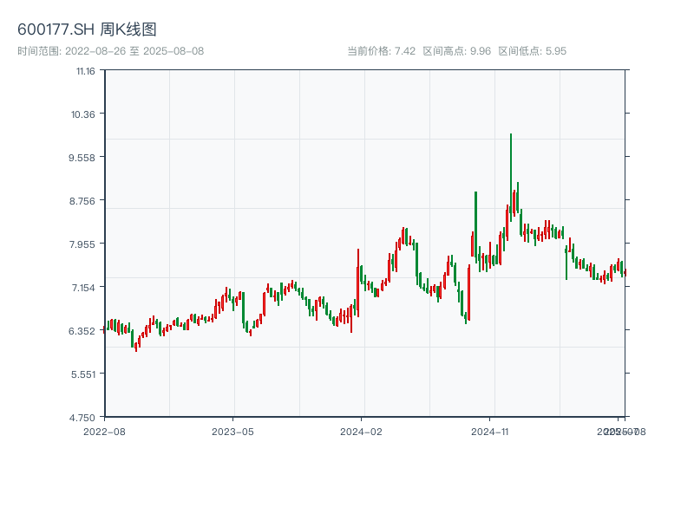
Task: Click the y-axis label 8.756
Action: [x=82, y=201]
